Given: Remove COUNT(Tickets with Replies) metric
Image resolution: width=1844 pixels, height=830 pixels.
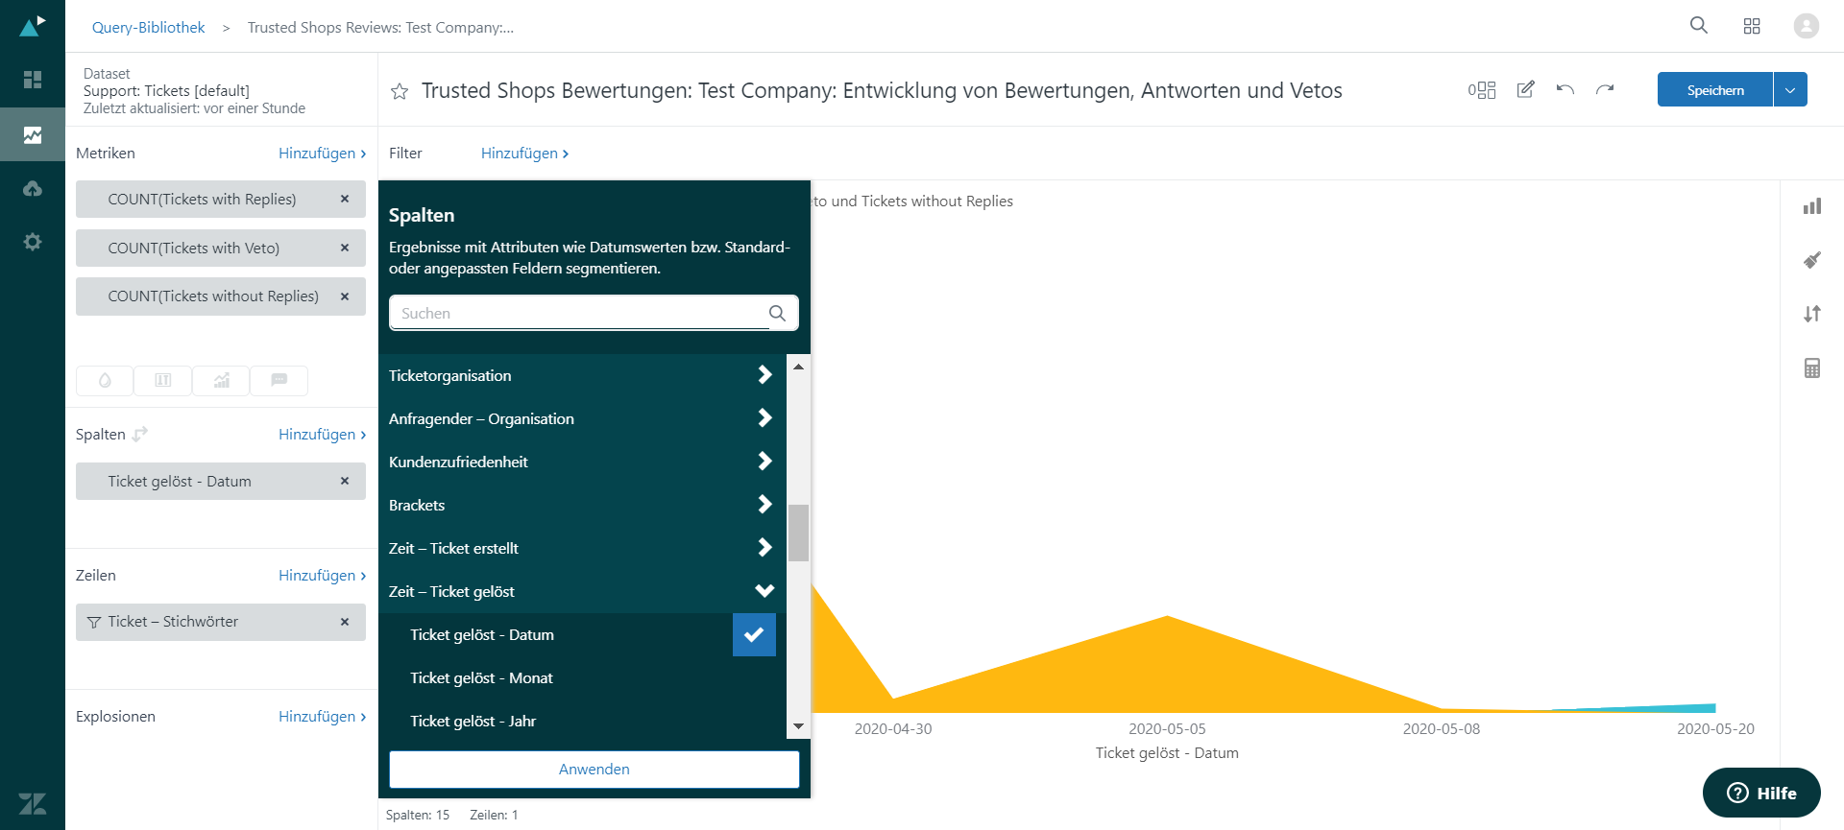Looking at the screenshot, I should point(345,199).
